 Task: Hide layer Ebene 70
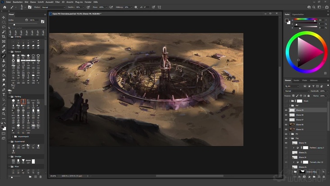click(x=286, y=143)
